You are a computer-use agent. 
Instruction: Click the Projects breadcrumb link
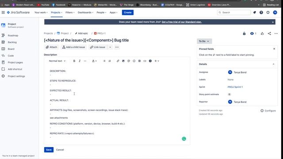pos(48,34)
